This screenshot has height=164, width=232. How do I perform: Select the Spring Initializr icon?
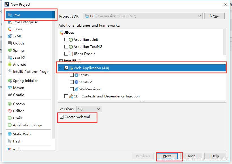point(10,81)
